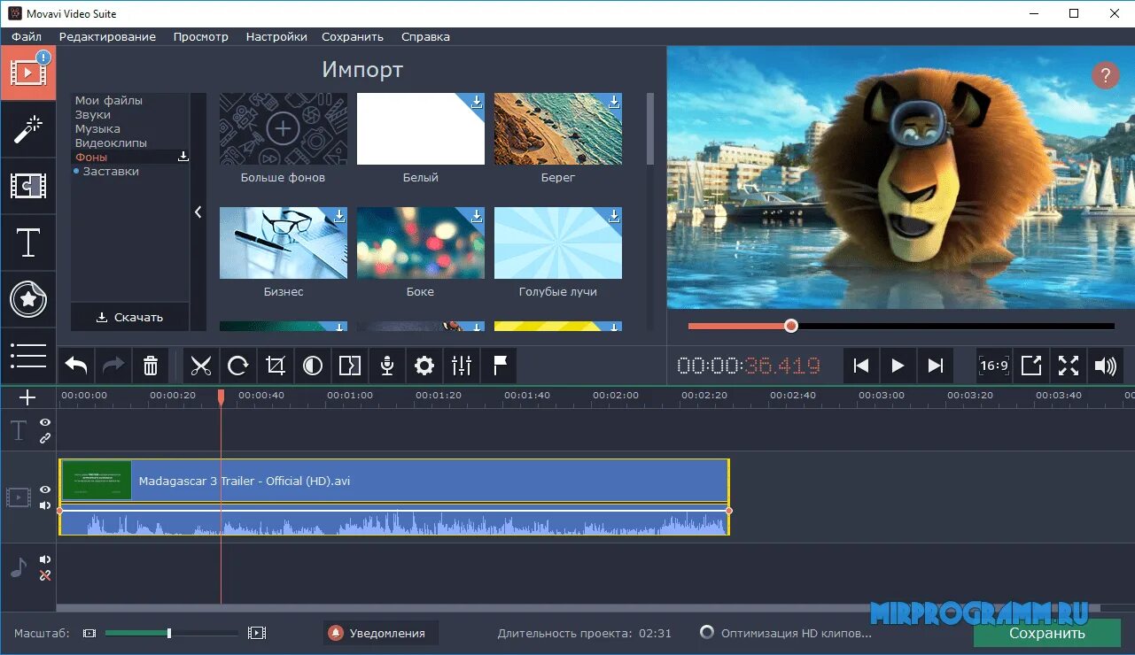Viewport: 1135px width, 655px height.
Task: Open the Filters magic wand tab
Action: click(28, 129)
